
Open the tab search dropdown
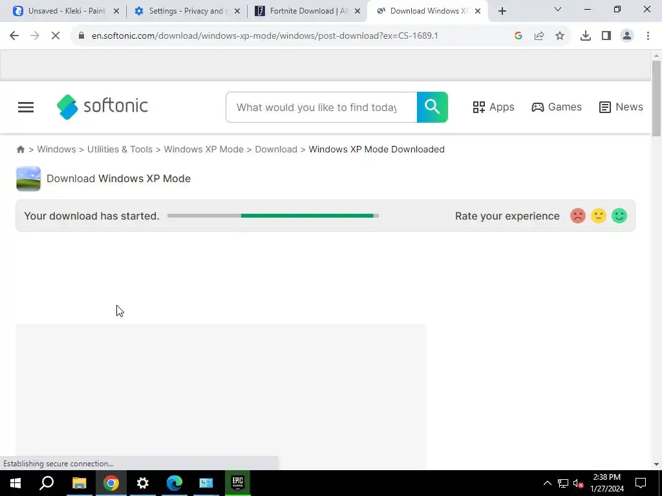click(558, 9)
